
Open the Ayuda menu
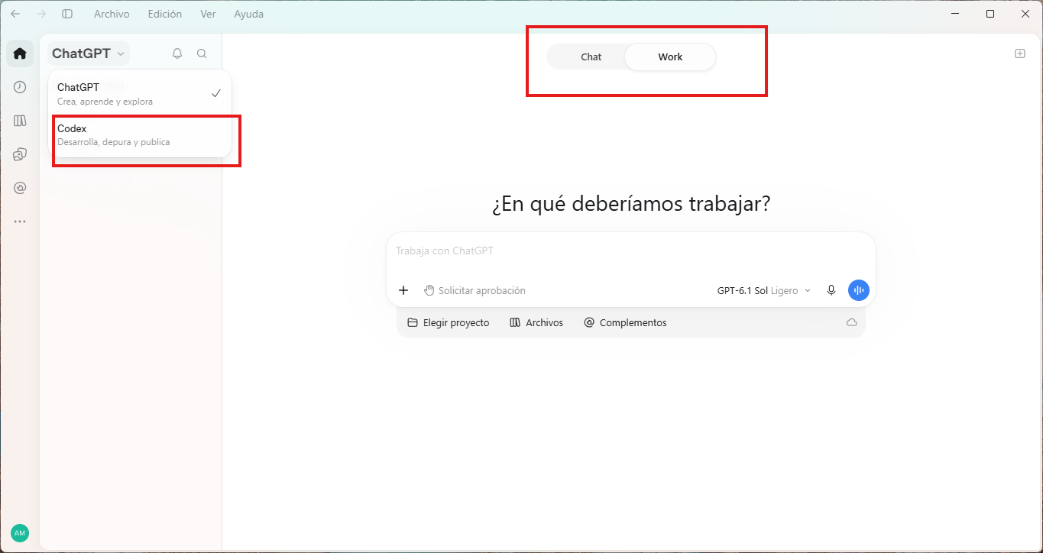pyautogui.click(x=248, y=14)
